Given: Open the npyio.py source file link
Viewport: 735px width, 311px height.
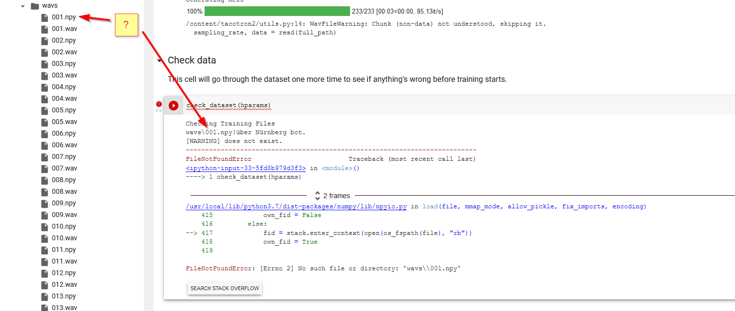Looking at the screenshot, I should pos(297,206).
